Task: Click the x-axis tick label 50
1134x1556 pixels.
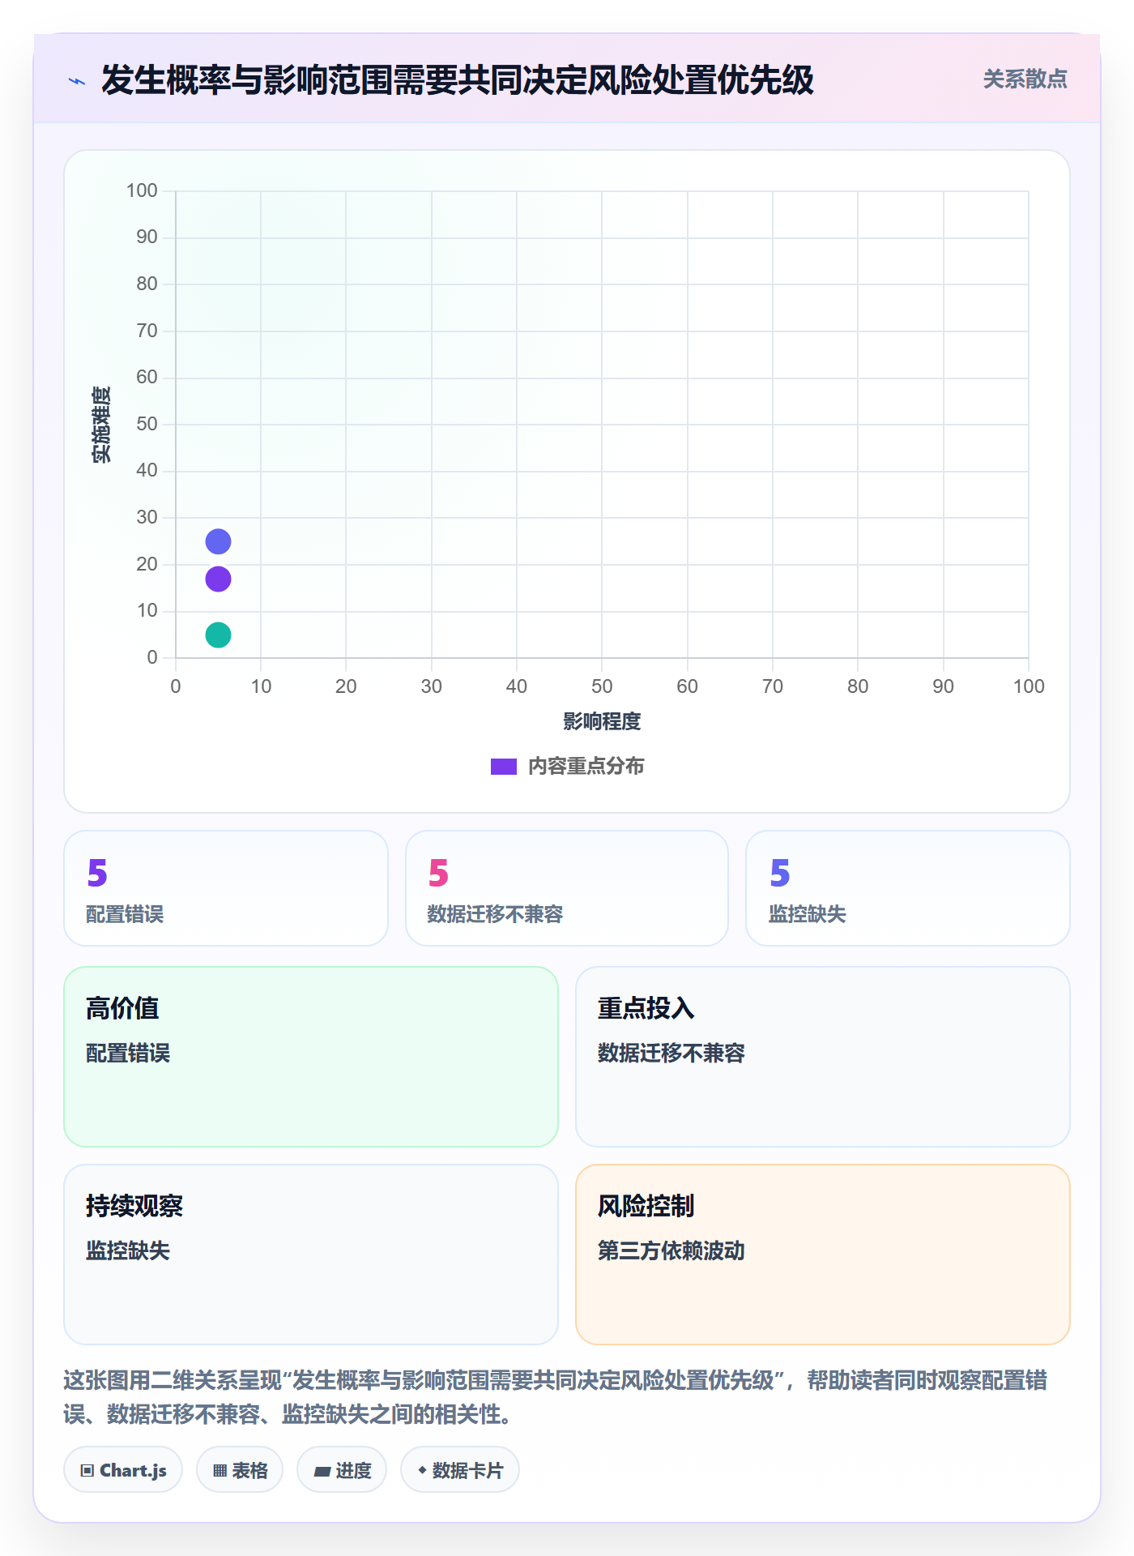Action: pyautogui.click(x=602, y=686)
